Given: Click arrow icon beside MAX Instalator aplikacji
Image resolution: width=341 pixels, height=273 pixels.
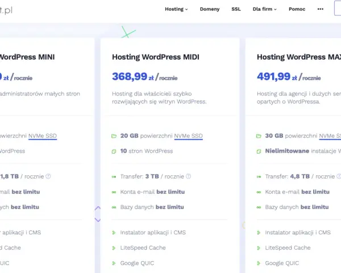Looking at the screenshot, I should coord(259,233).
